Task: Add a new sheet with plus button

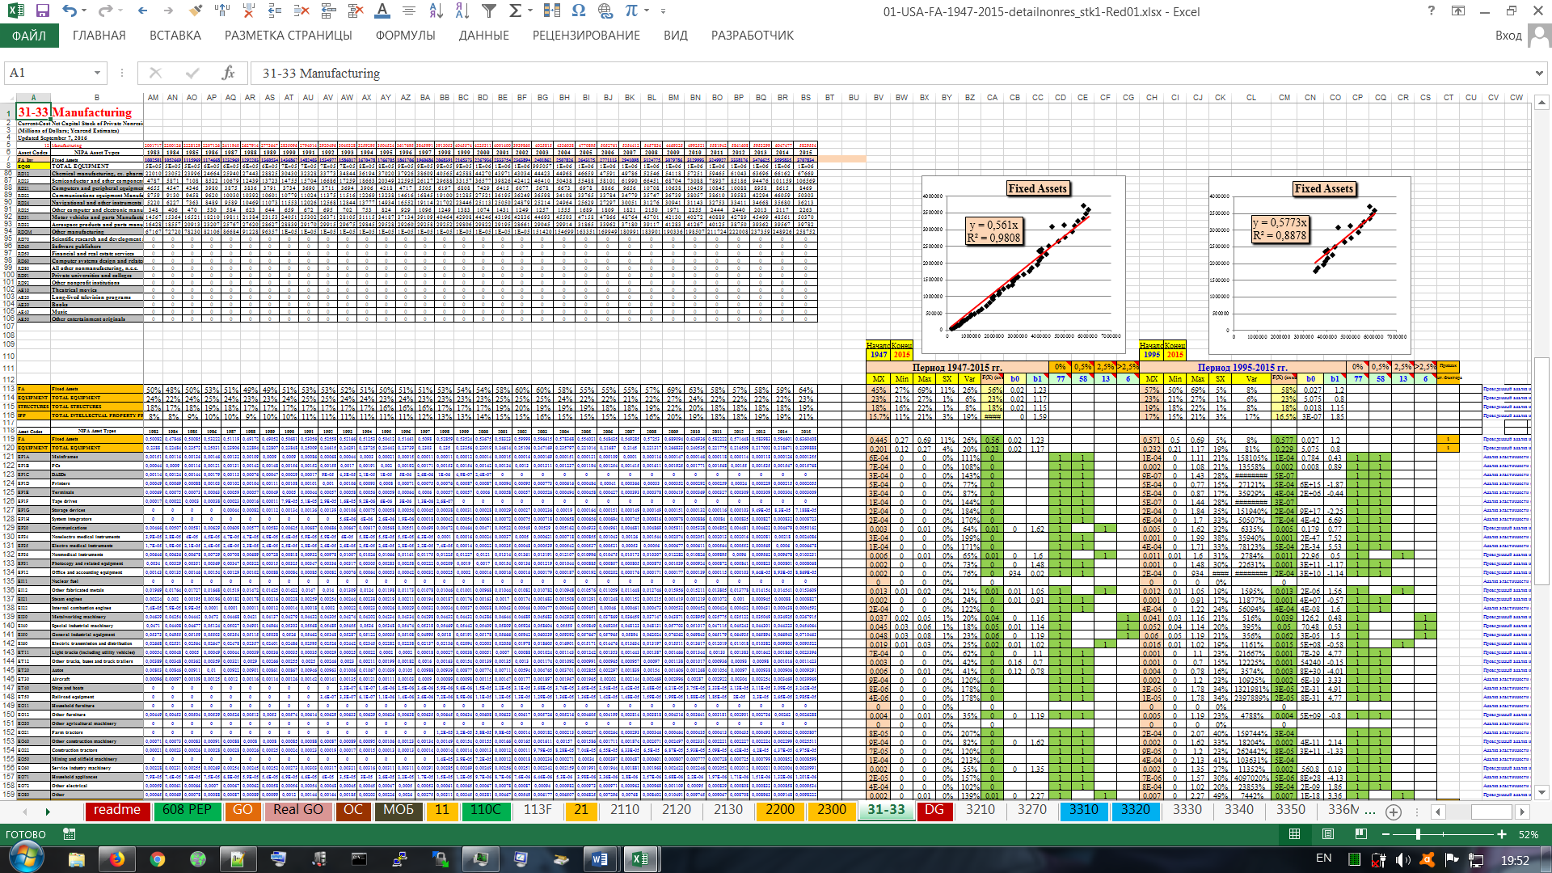Action: 1394,812
